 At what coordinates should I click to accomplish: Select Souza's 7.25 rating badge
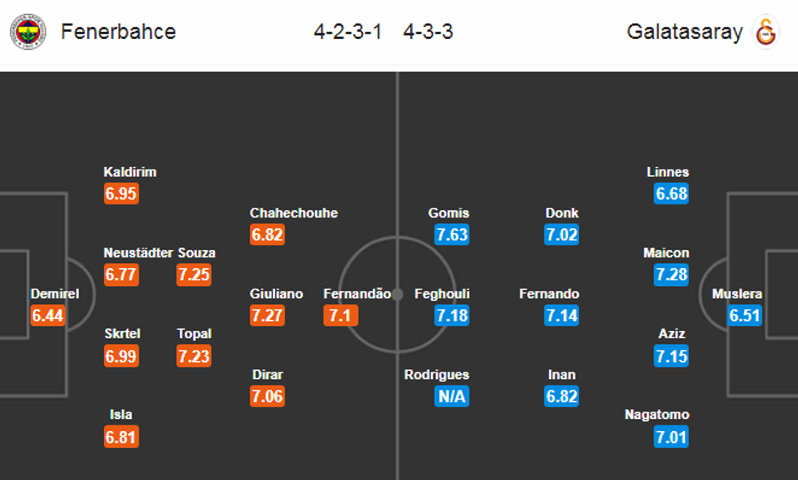[194, 275]
